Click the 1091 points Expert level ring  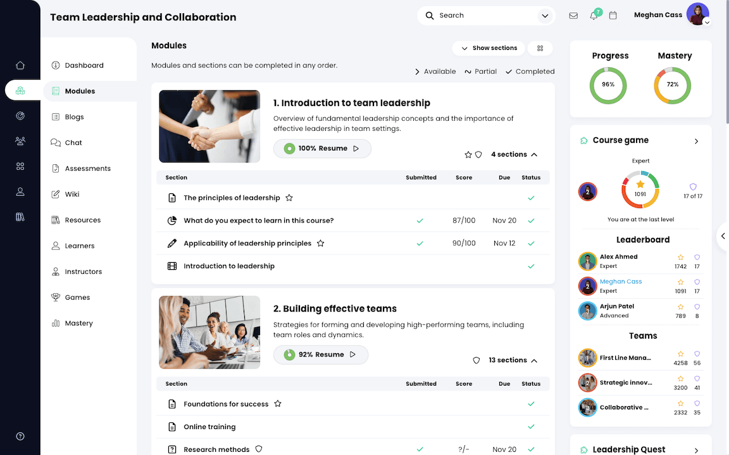coord(640,190)
